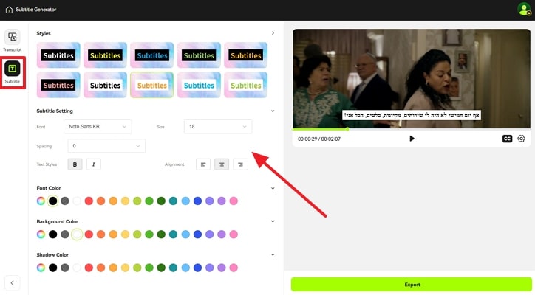The width and height of the screenshot is (535, 295).
Task: Collapse the Background Color section
Action: 273,221
